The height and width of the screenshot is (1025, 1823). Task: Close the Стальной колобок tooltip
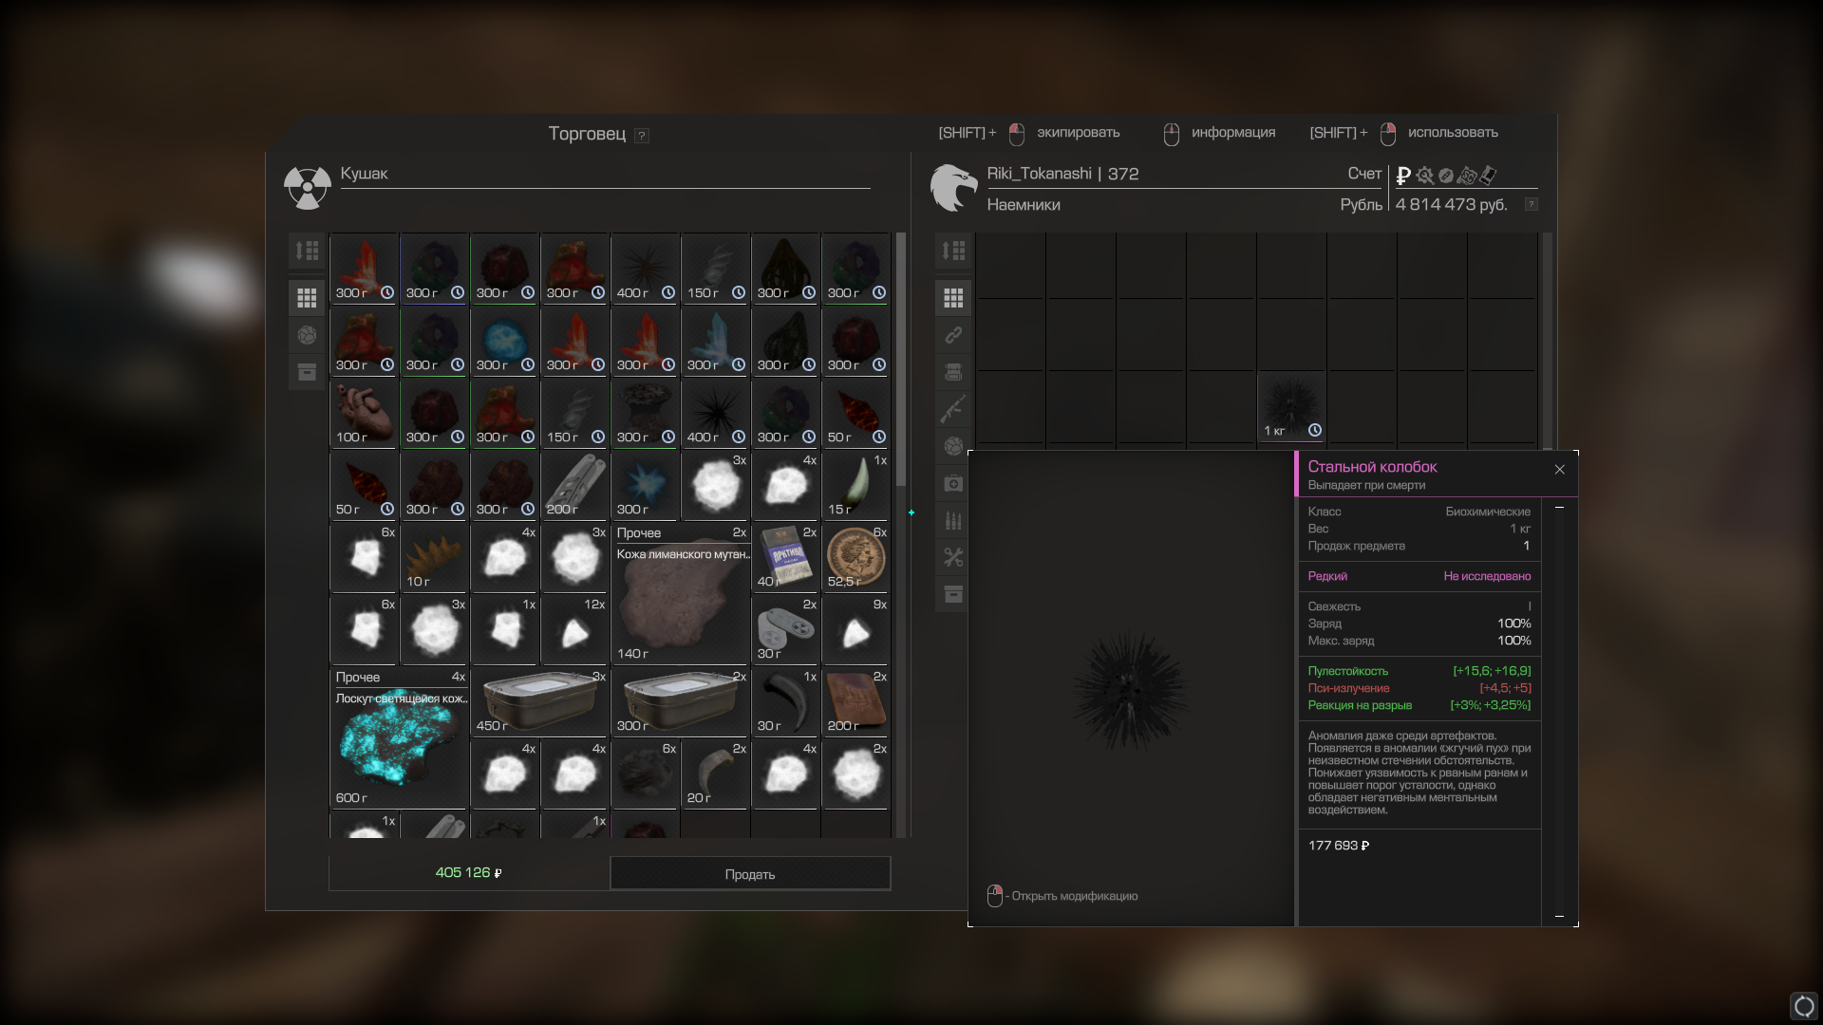tap(1559, 470)
